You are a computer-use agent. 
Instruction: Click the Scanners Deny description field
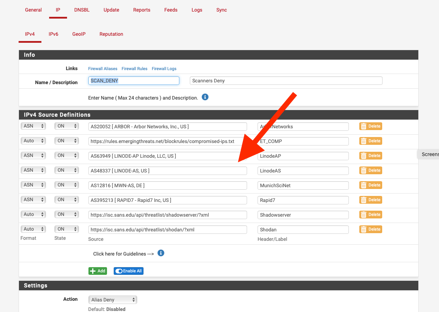click(x=286, y=81)
